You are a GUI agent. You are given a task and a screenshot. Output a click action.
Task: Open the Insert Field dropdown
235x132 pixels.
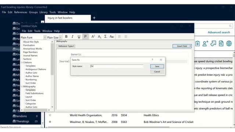point(182,46)
